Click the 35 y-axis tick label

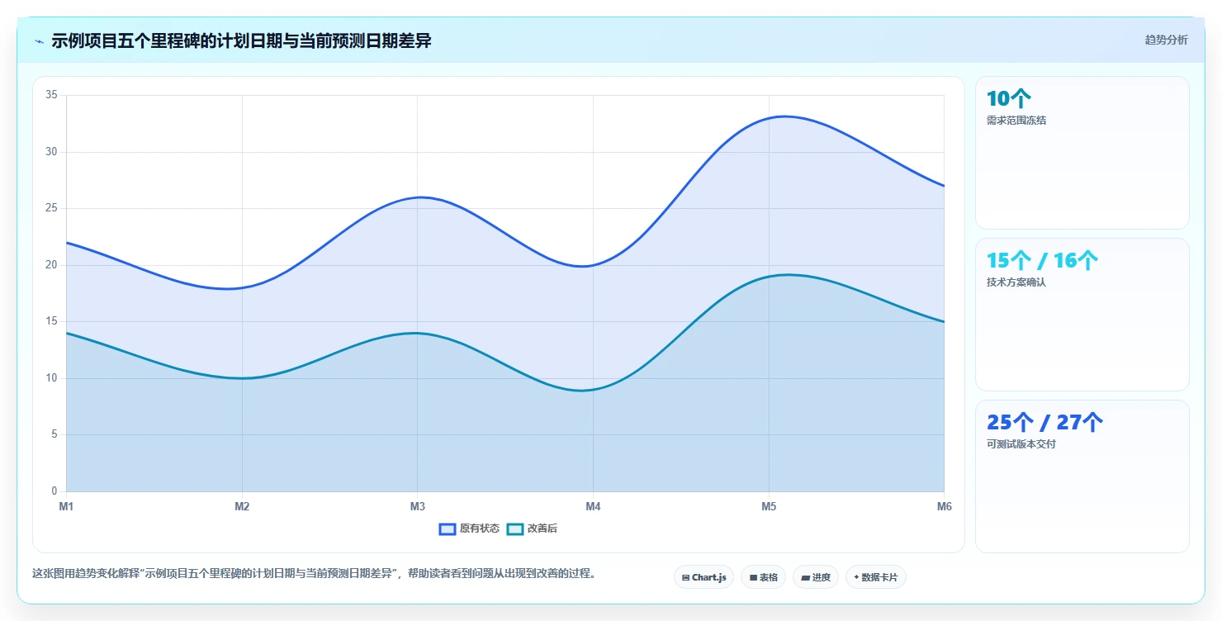pos(51,95)
